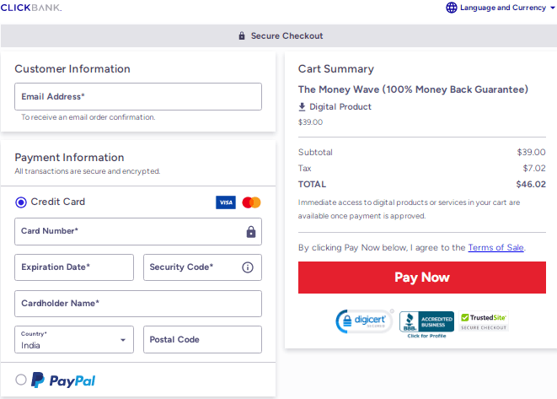Click the card number lock icon
557x399 pixels.
(x=251, y=232)
